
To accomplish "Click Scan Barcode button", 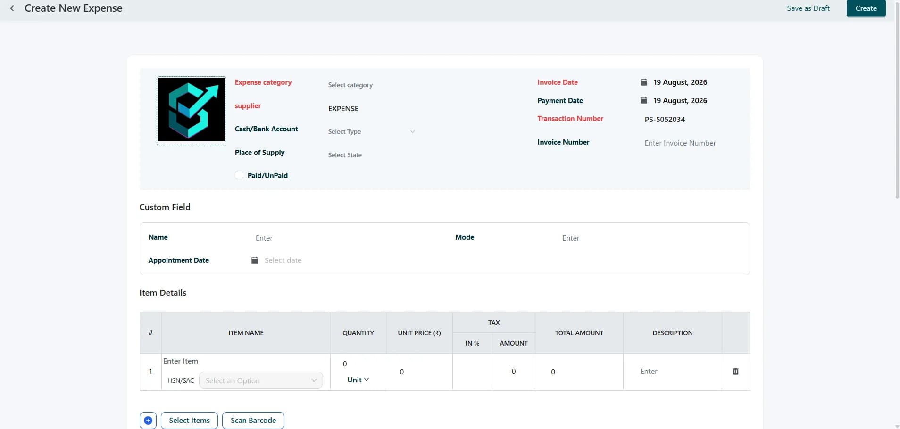I will pyautogui.click(x=253, y=421).
